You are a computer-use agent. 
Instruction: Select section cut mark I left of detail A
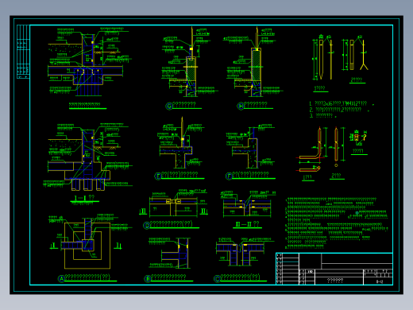(x=54, y=246)
